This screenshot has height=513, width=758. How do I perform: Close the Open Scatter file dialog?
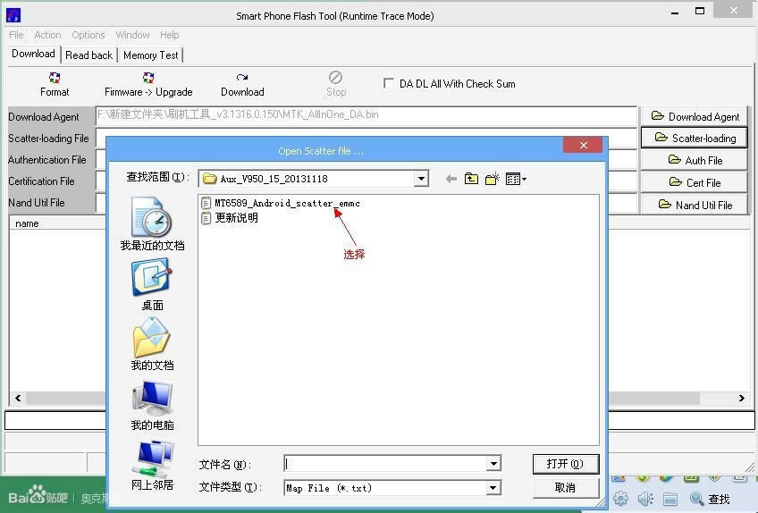tap(583, 145)
